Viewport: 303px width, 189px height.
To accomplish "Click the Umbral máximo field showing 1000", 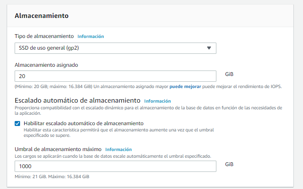I will [x=116, y=166].
